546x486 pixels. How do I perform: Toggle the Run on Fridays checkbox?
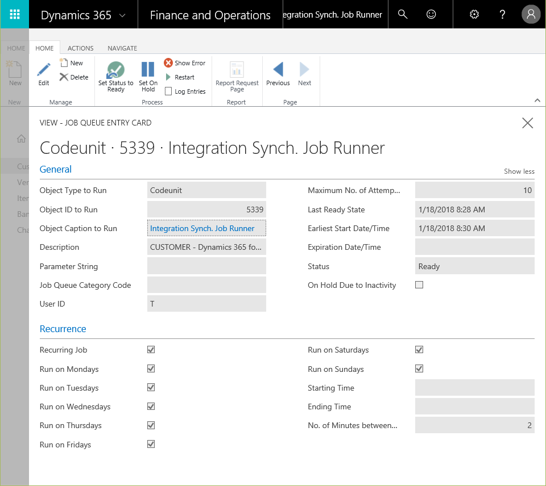coord(151,444)
